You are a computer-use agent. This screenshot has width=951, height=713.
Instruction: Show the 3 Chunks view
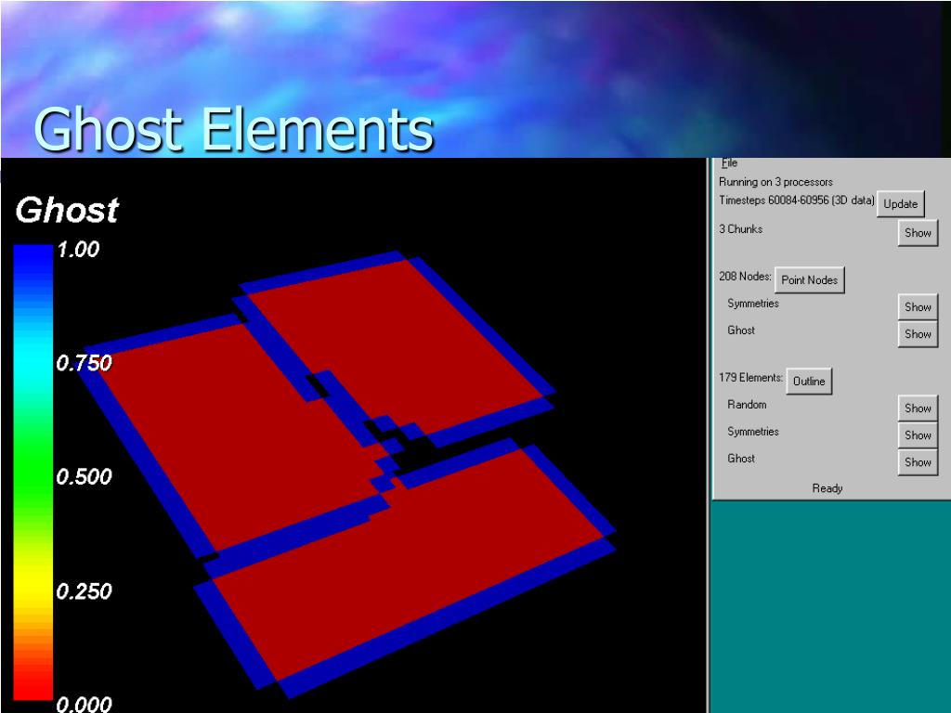pyautogui.click(x=918, y=233)
